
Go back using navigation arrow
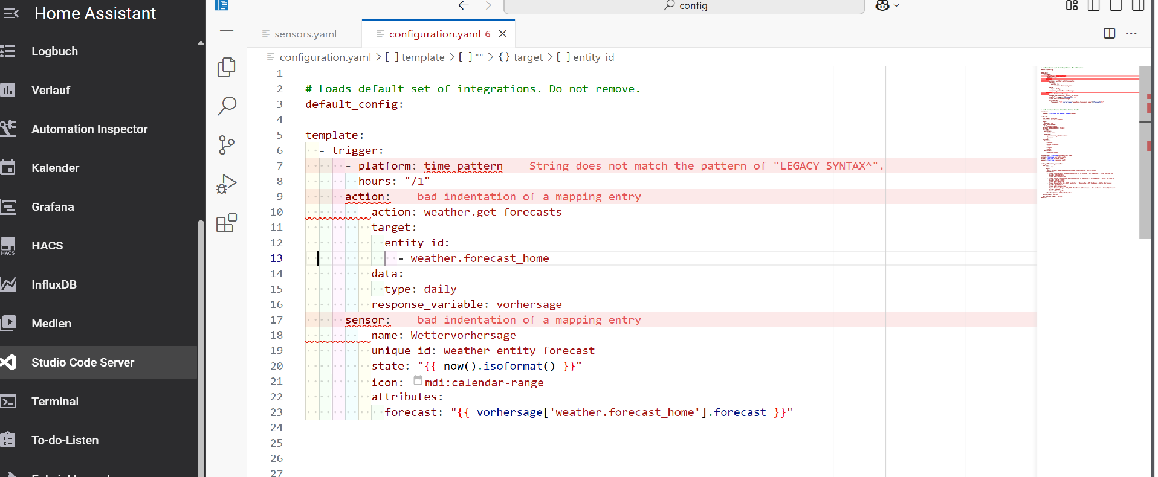[463, 5]
